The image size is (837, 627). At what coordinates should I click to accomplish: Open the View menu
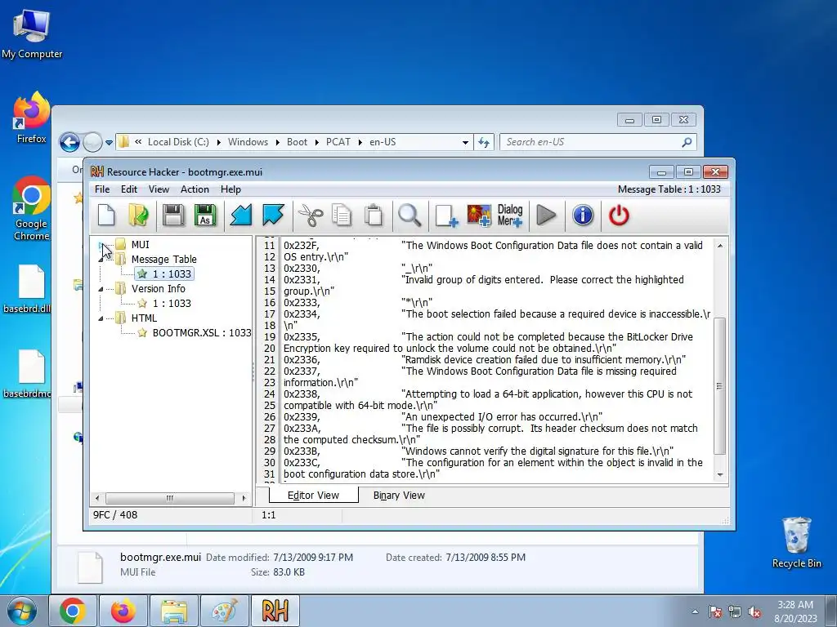pos(159,189)
